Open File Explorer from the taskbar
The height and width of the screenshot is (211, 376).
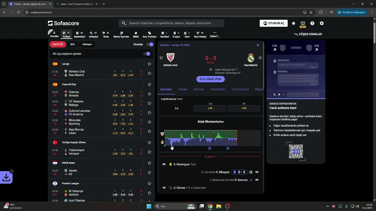[x=219, y=206]
